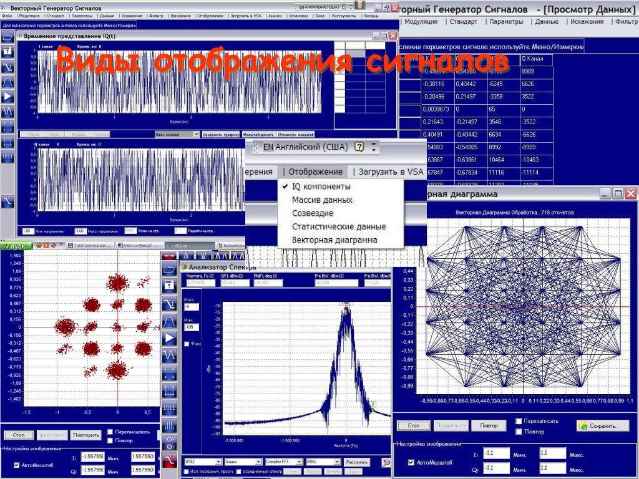The image size is (639, 479).
Task: Click vertical bars spectrum icon in lower toolbar
Action: [169, 426]
